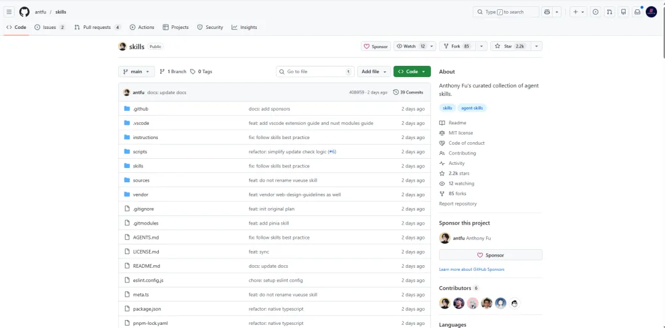665x328 pixels.
Task: Open the Fork options dropdown arrow
Action: (x=481, y=46)
